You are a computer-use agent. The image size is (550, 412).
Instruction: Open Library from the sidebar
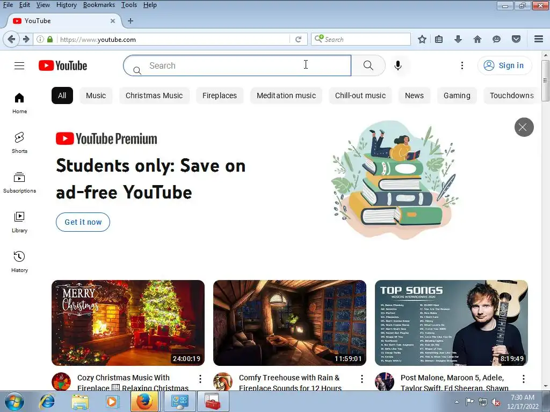pyautogui.click(x=19, y=222)
